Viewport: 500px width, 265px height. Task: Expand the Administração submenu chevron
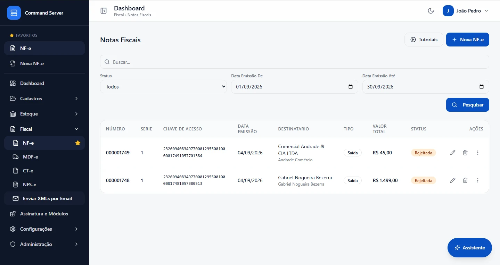pyautogui.click(x=76, y=244)
